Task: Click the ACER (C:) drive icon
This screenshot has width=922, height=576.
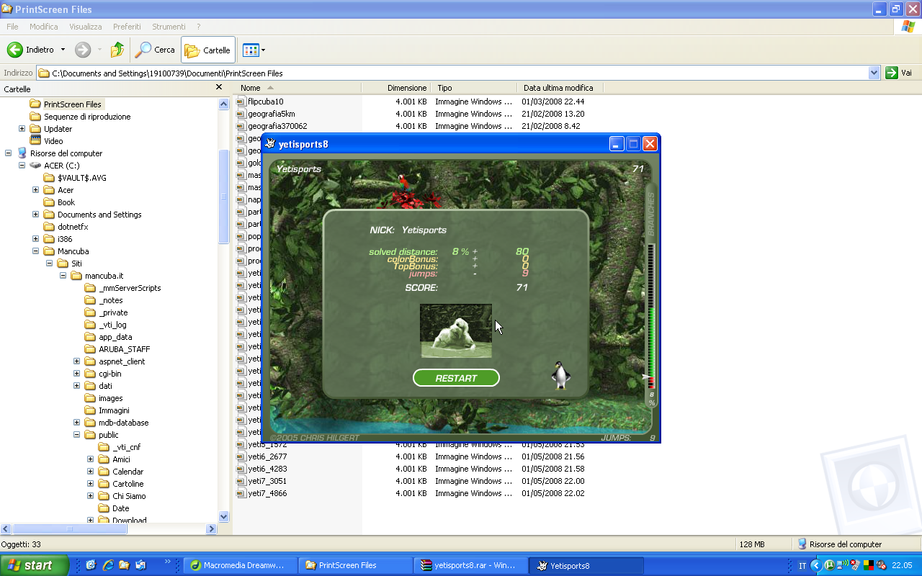Action: tap(35, 165)
